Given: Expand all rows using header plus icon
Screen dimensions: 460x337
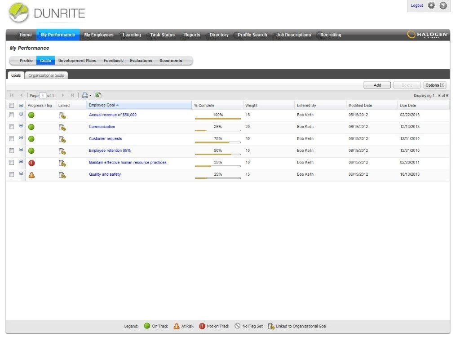Looking at the screenshot, I should tap(21, 106).
